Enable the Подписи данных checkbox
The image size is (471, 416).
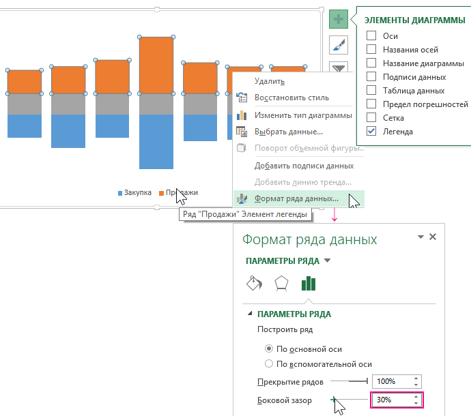[x=371, y=77]
